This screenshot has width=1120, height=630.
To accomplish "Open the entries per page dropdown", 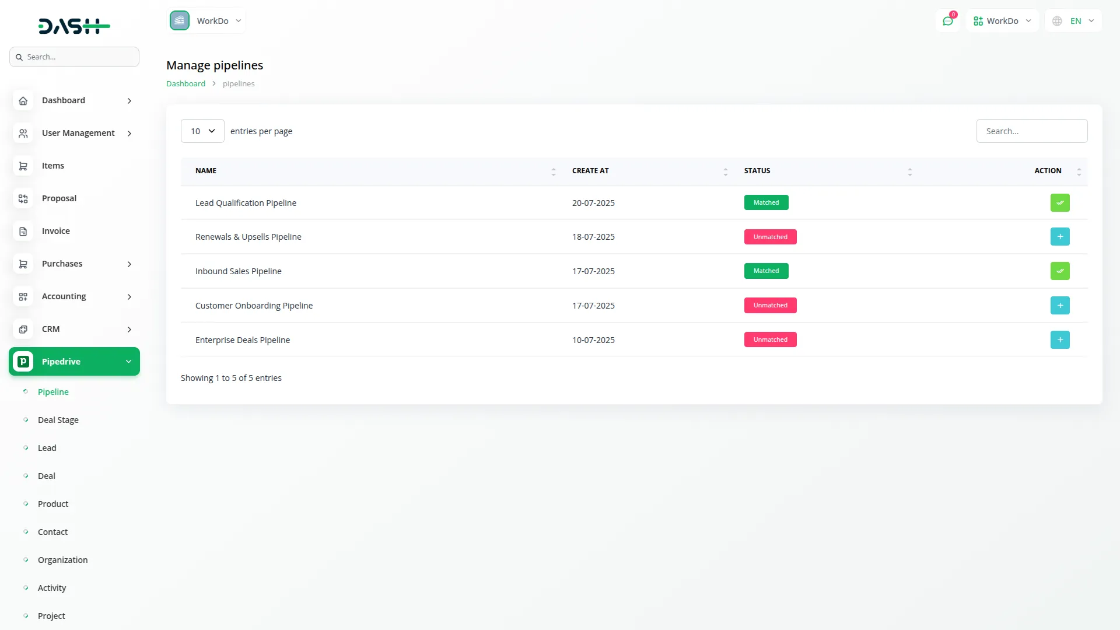I will click(x=202, y=131).
